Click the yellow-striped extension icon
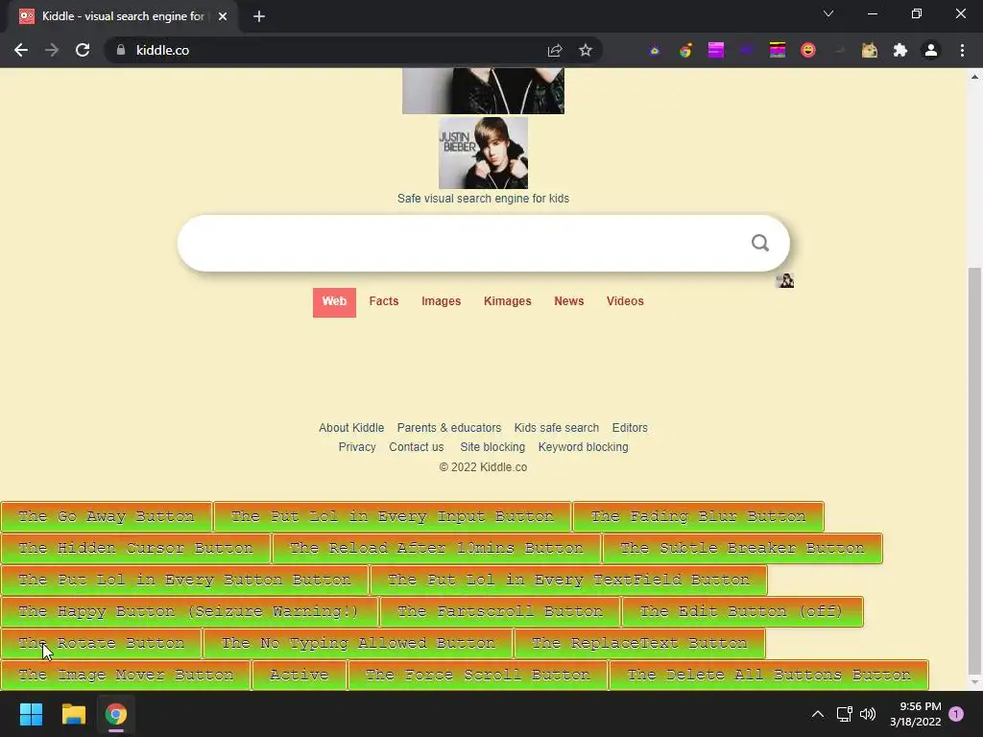 778,50
